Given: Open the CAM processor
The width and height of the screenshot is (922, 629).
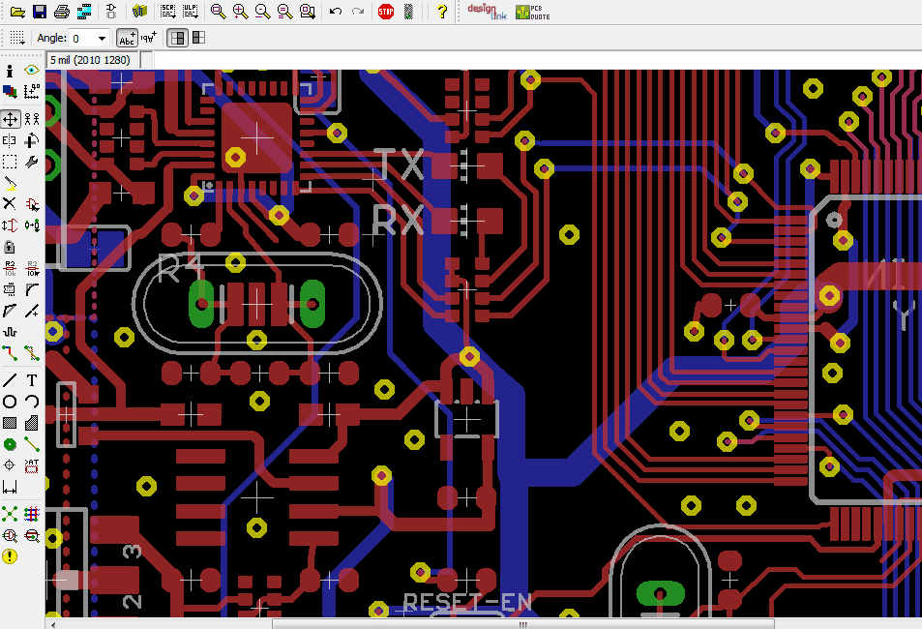Looking at the screenshot, I should [x=84, y=12].
